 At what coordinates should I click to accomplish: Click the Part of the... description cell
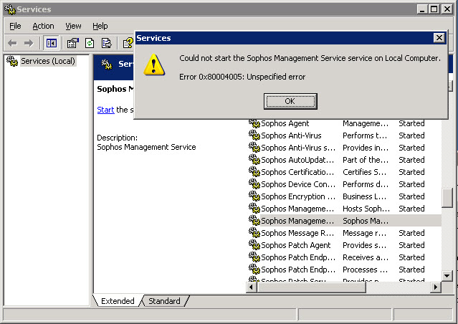366,160
